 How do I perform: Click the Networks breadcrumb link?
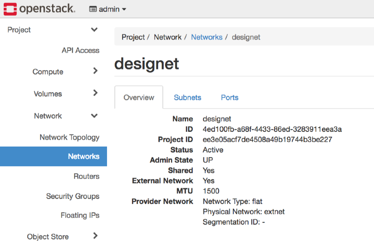tap(207, 37)
